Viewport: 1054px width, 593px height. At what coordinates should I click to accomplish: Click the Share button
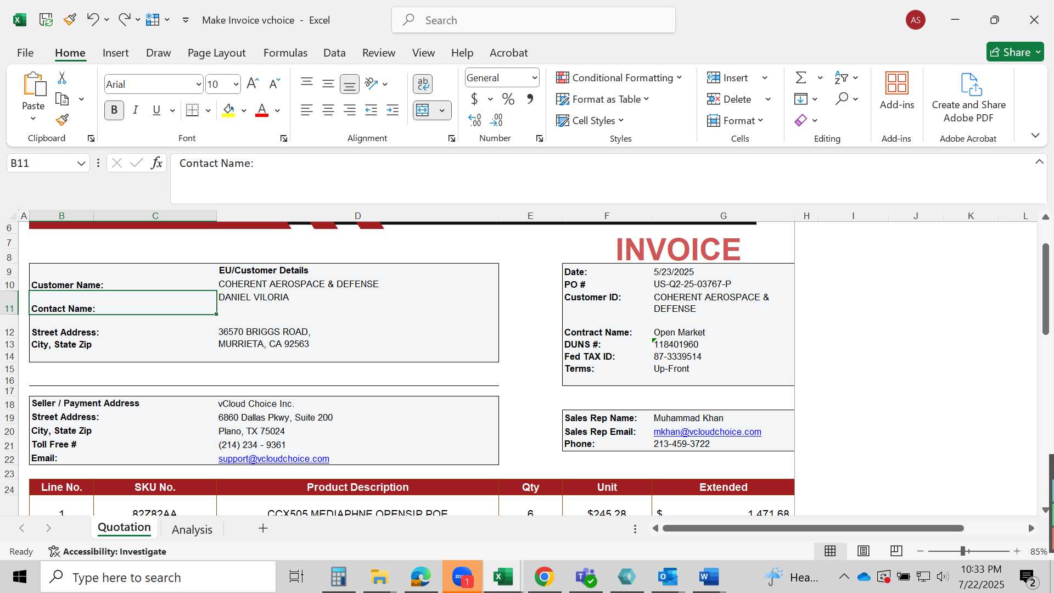tap(1015, 52)
